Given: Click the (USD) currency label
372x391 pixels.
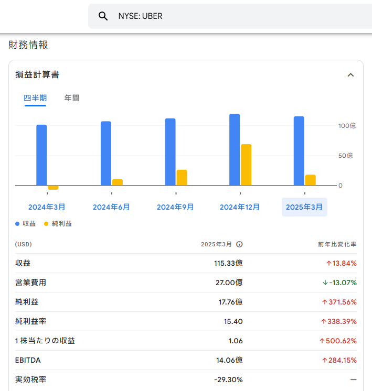Looking at the screenshot, I should 24,244.
